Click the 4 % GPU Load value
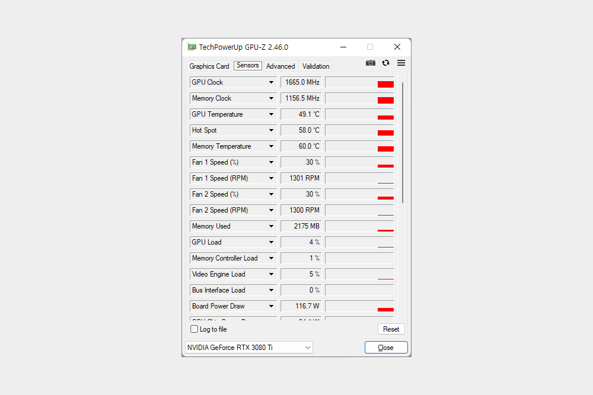The width and height of the screenshot is (593, 395). coord(301,242)
